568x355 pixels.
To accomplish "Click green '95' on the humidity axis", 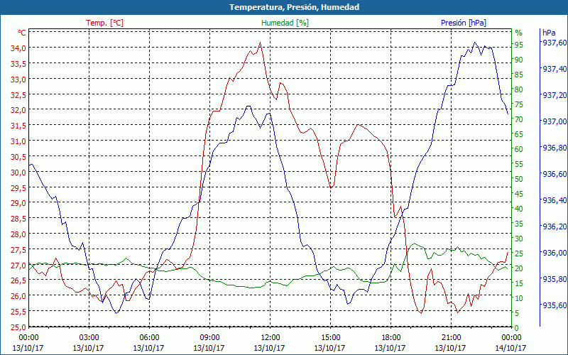I will click(519, 45).
